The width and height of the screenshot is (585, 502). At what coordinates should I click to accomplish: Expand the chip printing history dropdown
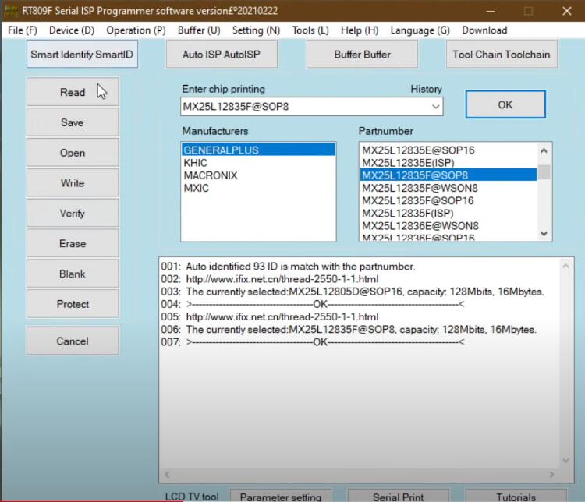[435, 107]
